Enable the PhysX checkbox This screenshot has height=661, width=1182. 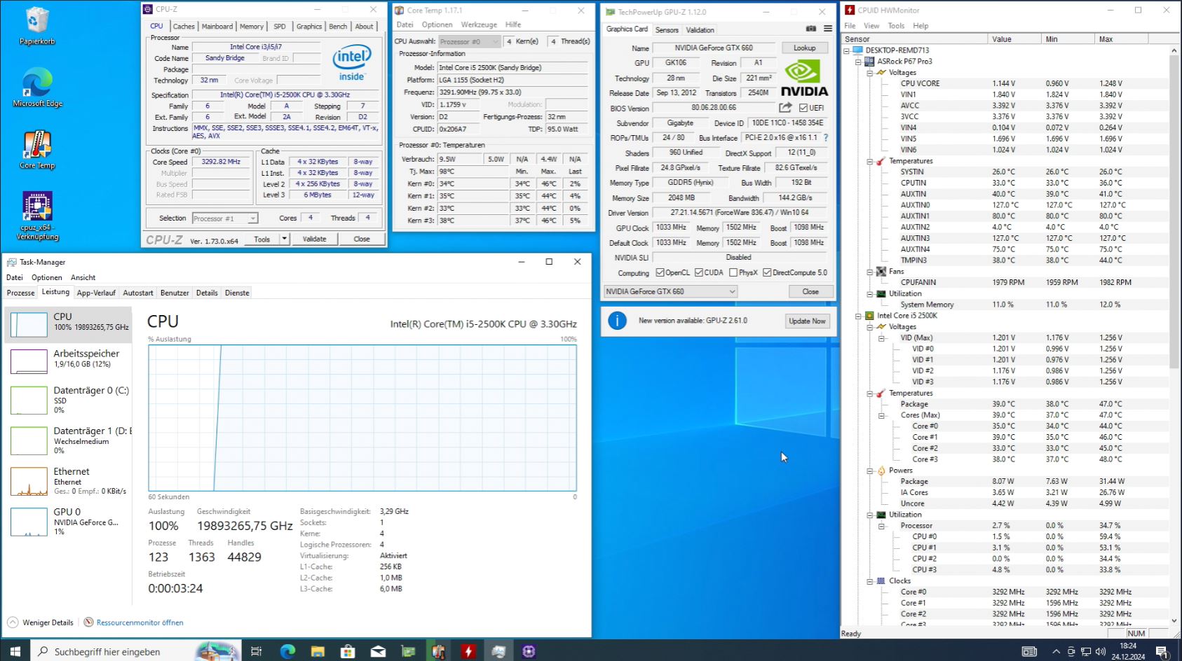point(733,272)
